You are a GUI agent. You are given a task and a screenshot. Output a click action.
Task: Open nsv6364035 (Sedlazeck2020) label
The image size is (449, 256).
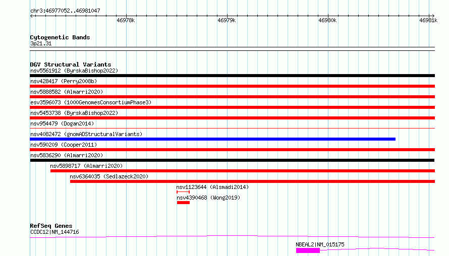tap(109, 176)
